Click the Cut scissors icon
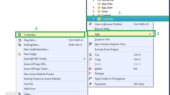The width and height of the screenshot is (170, 95). tap(90, 55)
